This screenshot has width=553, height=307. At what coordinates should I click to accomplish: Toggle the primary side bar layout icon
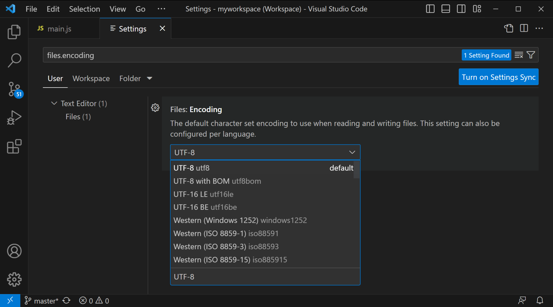coord(430,9)
